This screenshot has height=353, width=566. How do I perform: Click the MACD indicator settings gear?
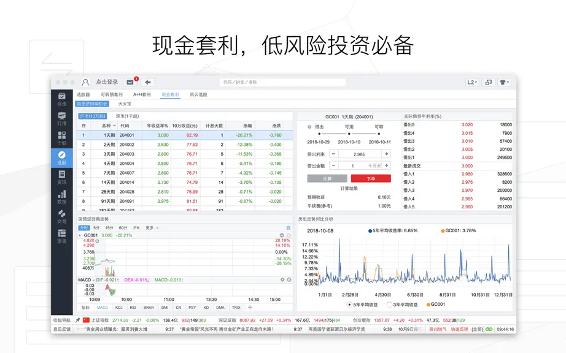tap(282, 279)
